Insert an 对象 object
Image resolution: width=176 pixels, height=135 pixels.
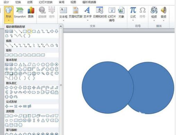click(x=121, y=13)
